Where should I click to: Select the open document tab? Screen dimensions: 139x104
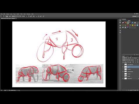tap(8, 18)
